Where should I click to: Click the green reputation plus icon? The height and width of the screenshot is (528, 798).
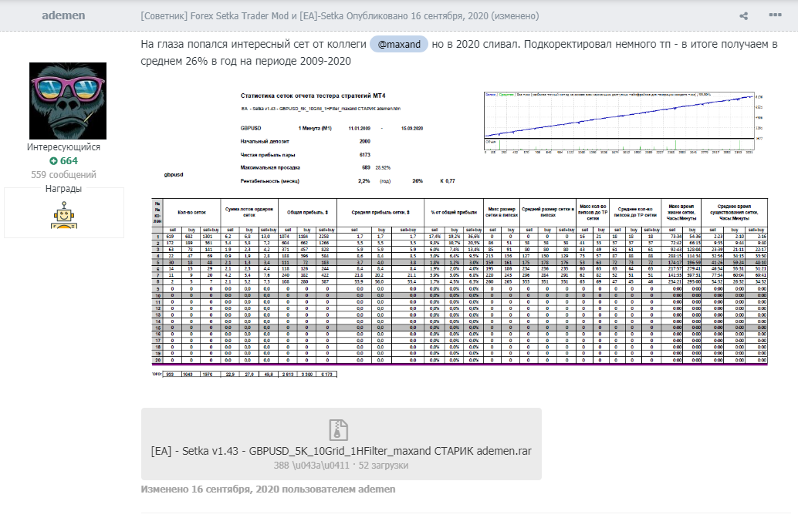tap(53, 161)
